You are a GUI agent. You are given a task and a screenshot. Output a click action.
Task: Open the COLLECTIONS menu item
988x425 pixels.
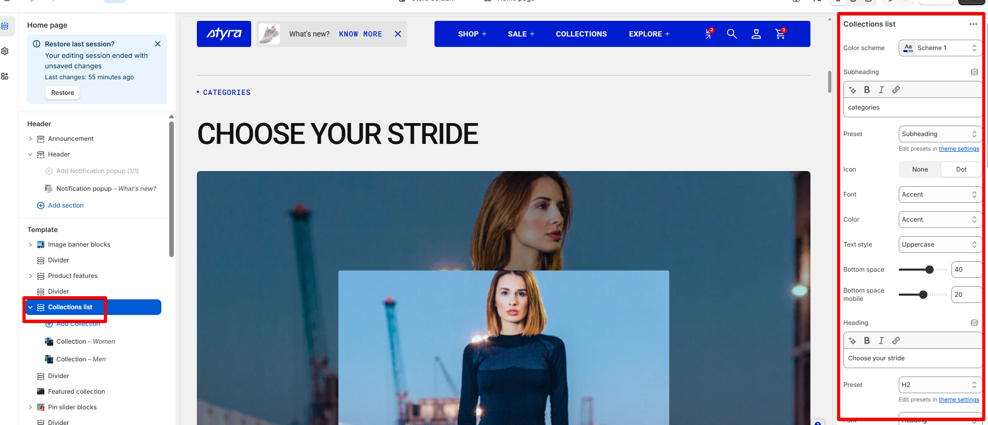(x=581, y=34)
